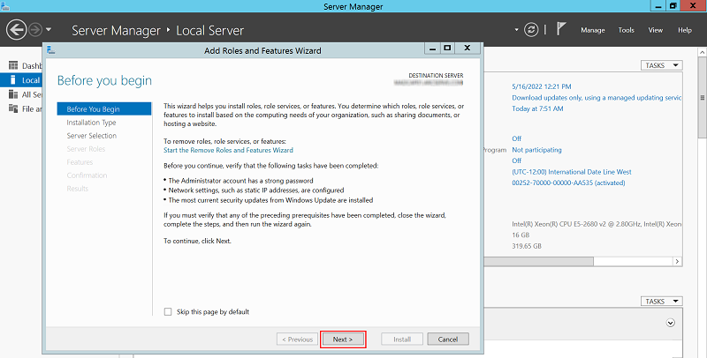Image resolution: width=707 pixels, height=358 pixels.
Task: Select the Dashboard icon in the sidebar
Action: 13,65
